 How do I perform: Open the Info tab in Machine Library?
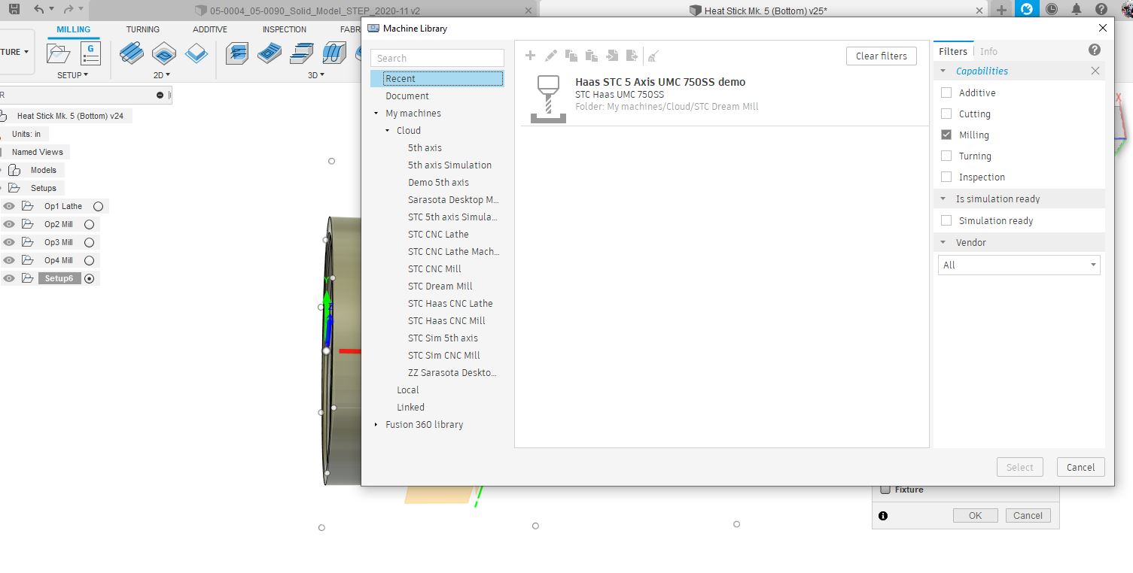(x=988, y=51)
